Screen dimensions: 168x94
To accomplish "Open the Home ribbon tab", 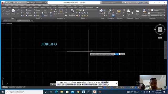I will (4, 8).
